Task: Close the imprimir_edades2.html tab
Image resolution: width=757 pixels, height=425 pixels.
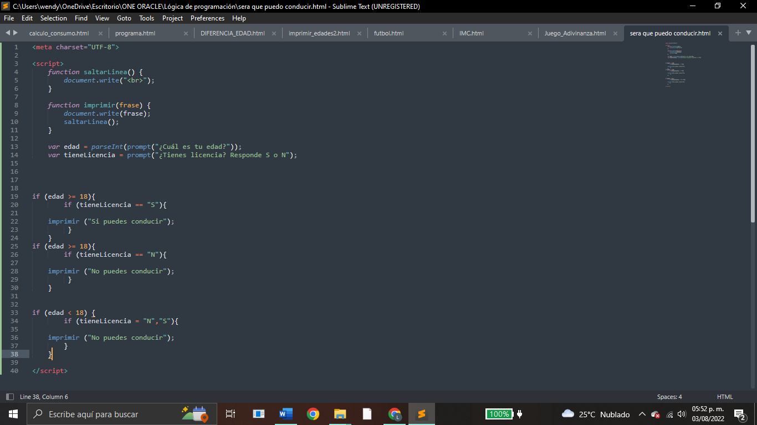Action: pos(359,33)
